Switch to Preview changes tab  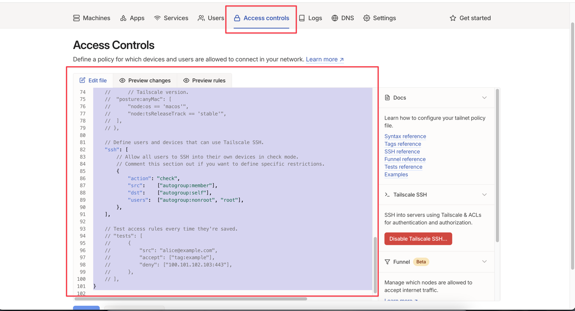click(x=145, y=80)
